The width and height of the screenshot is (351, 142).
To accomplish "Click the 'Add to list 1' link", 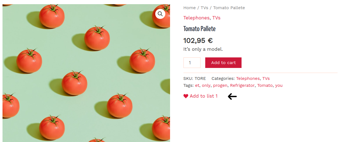I will [204, 96].
